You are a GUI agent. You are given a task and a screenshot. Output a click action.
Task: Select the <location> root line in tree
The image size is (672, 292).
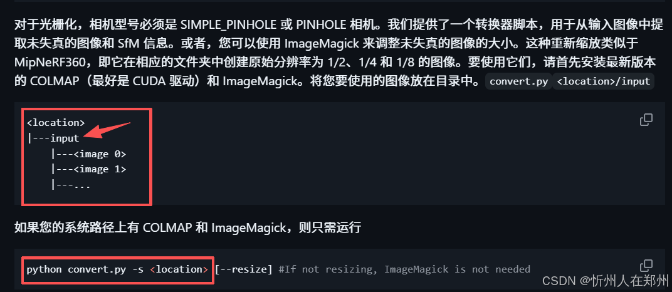[56, 122]
